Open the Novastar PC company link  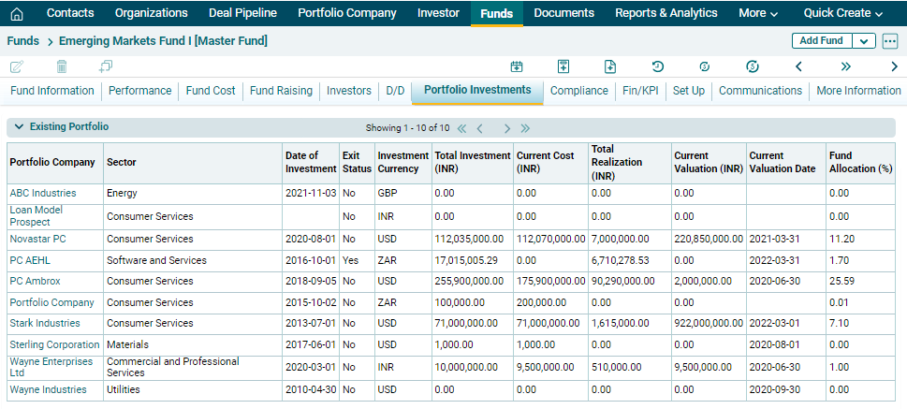pos(37,239)
